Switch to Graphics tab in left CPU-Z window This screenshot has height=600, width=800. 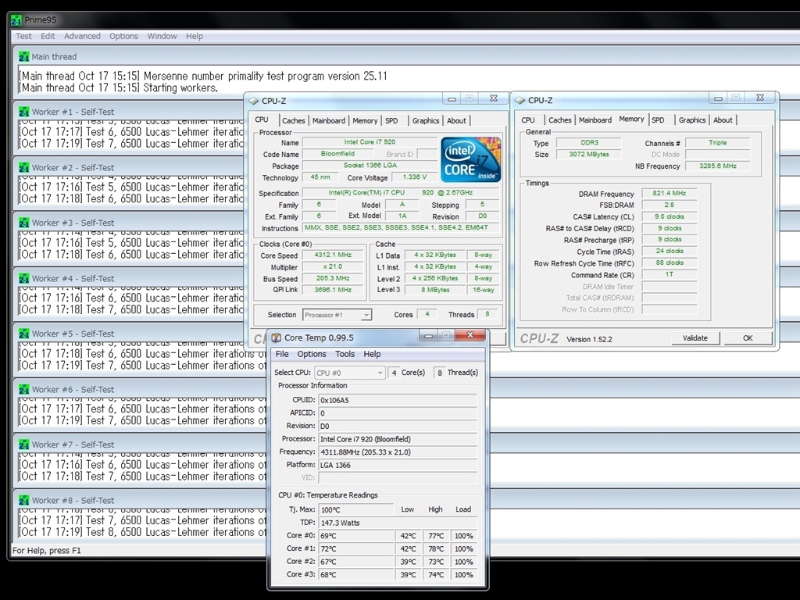pos(426,121)
